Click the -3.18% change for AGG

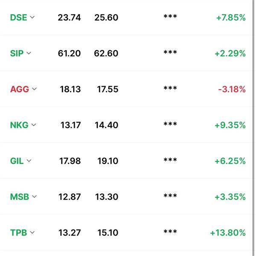(232, 89)
